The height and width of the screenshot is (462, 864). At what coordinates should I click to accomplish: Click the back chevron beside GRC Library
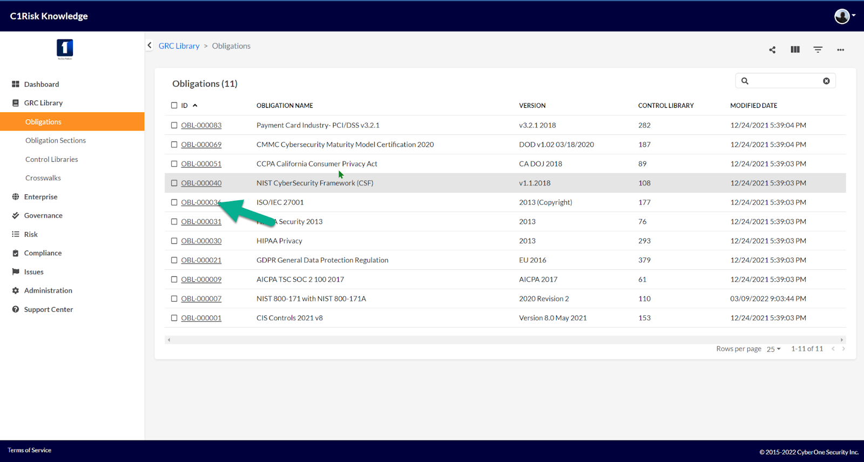pyautogui.click(x=150, y=45)
